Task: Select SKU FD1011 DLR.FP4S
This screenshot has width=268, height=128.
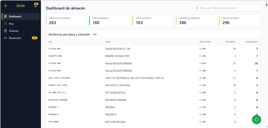Action: (x=58, y=85)
